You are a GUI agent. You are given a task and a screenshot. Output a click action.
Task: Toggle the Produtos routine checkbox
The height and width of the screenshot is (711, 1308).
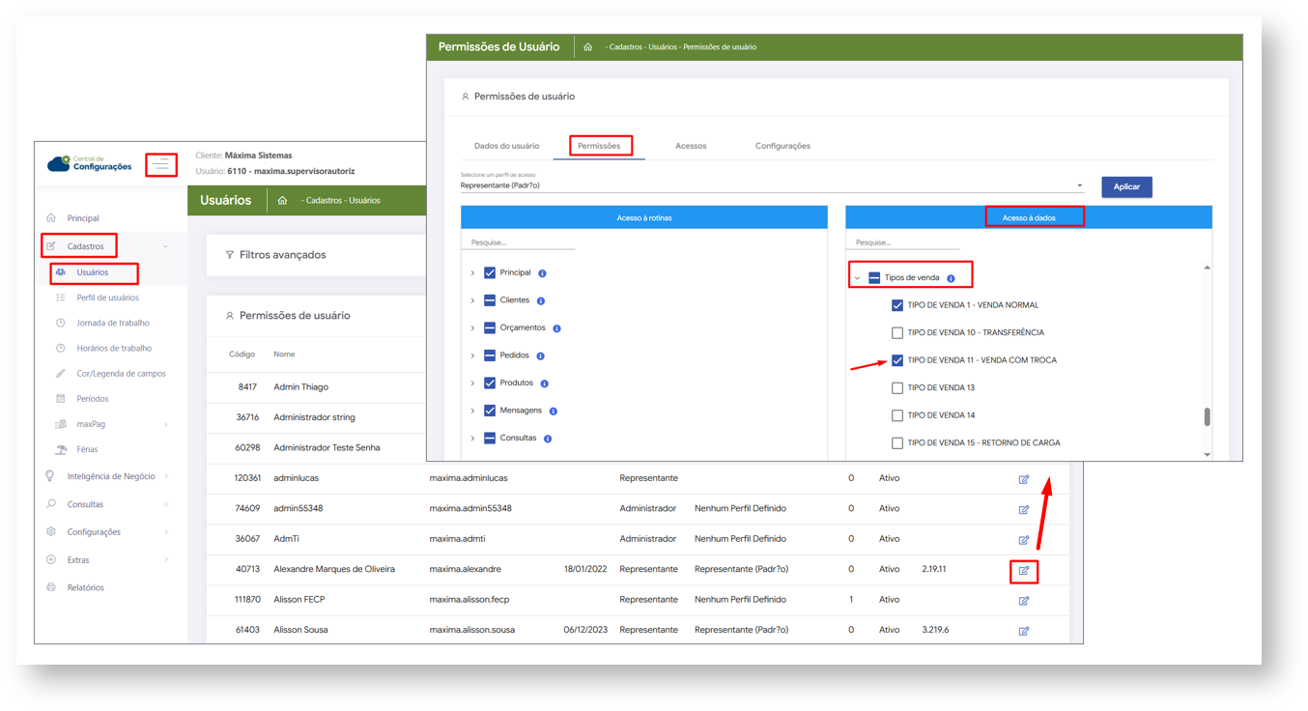[x=490, y=384]
